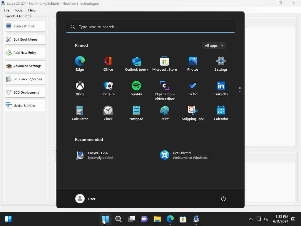This screenshot has width=301, height=226.
Task: Open the Snipping Tool app
Action: point(193,113)
